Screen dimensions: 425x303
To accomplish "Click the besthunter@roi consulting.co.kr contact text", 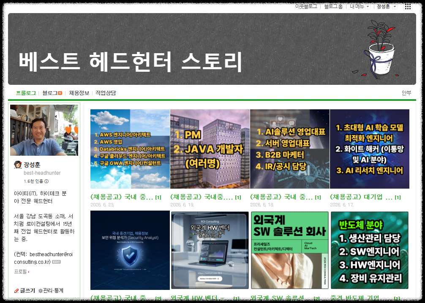I will click(44, 258).
